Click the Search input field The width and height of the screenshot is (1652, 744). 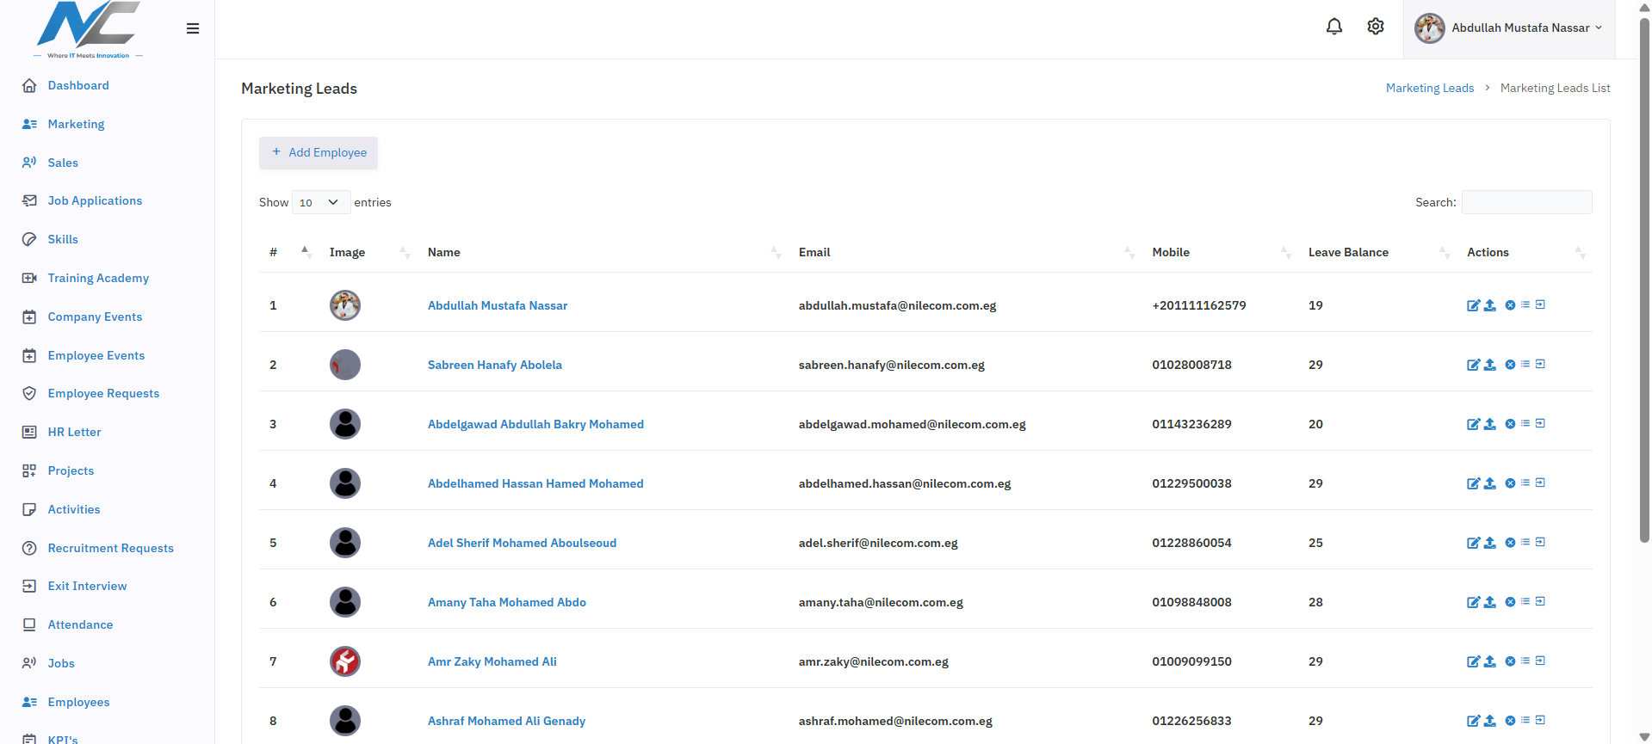pyautogui.click(x=1526, y=202)
